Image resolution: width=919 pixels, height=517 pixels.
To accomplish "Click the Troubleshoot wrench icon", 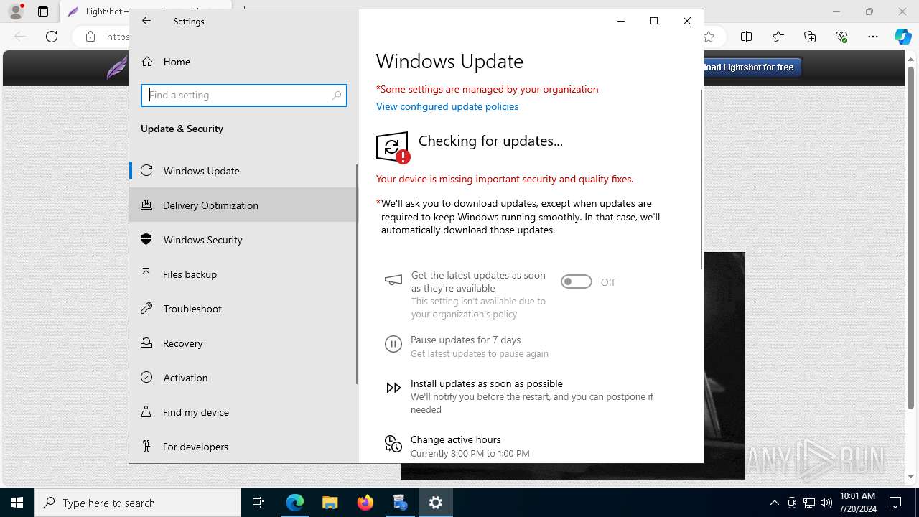I will 146,308.
